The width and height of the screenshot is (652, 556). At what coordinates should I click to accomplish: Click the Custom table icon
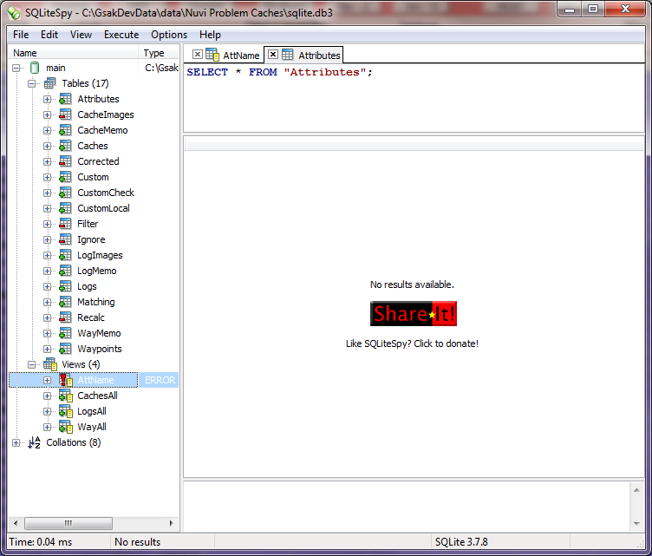click(x=65, y=177)
